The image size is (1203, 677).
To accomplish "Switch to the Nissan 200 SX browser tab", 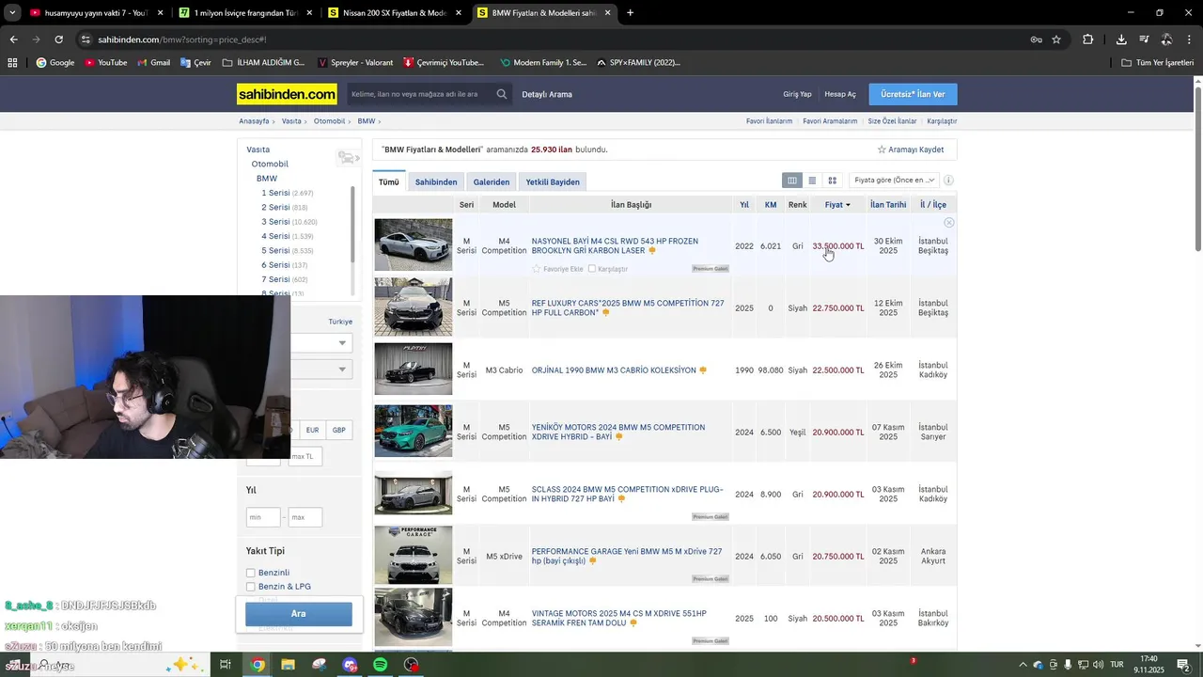I will point(394,13).
